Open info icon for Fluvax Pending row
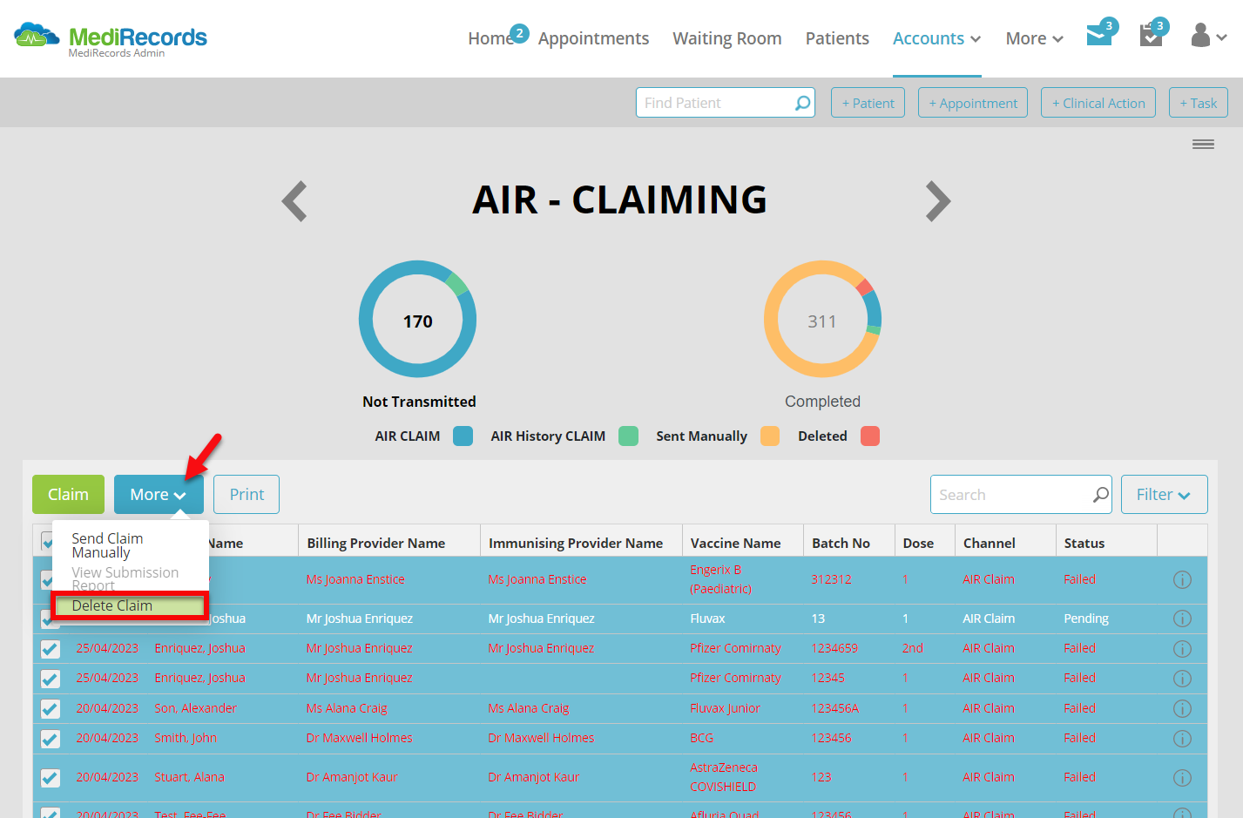The width and height of the screenshot is (1243, 818). [1182, 619]
